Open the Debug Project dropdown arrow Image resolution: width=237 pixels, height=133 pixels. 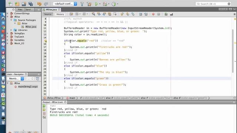[x=109, y=4]
